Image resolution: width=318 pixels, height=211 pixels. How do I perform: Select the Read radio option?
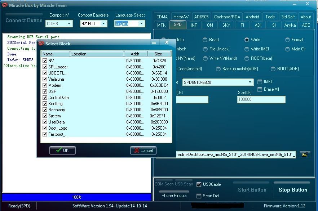(205, 40)
